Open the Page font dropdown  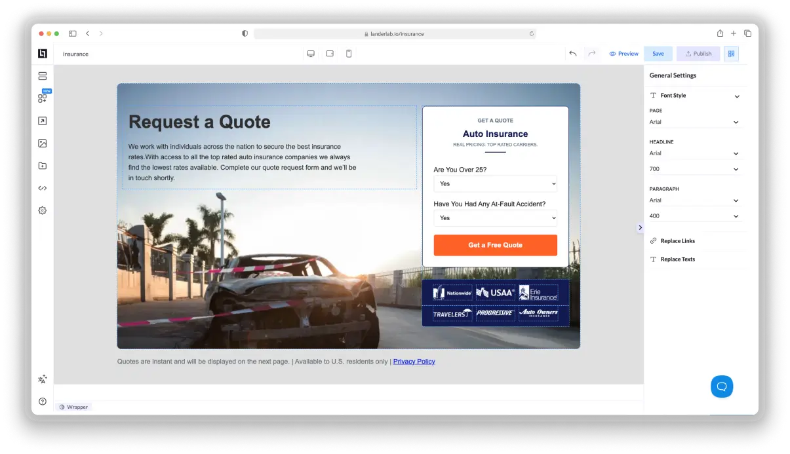[x=694, y=122]
